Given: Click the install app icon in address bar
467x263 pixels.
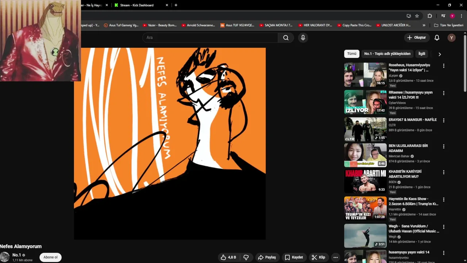Looking at the screenshot, I should coord(409,16).
